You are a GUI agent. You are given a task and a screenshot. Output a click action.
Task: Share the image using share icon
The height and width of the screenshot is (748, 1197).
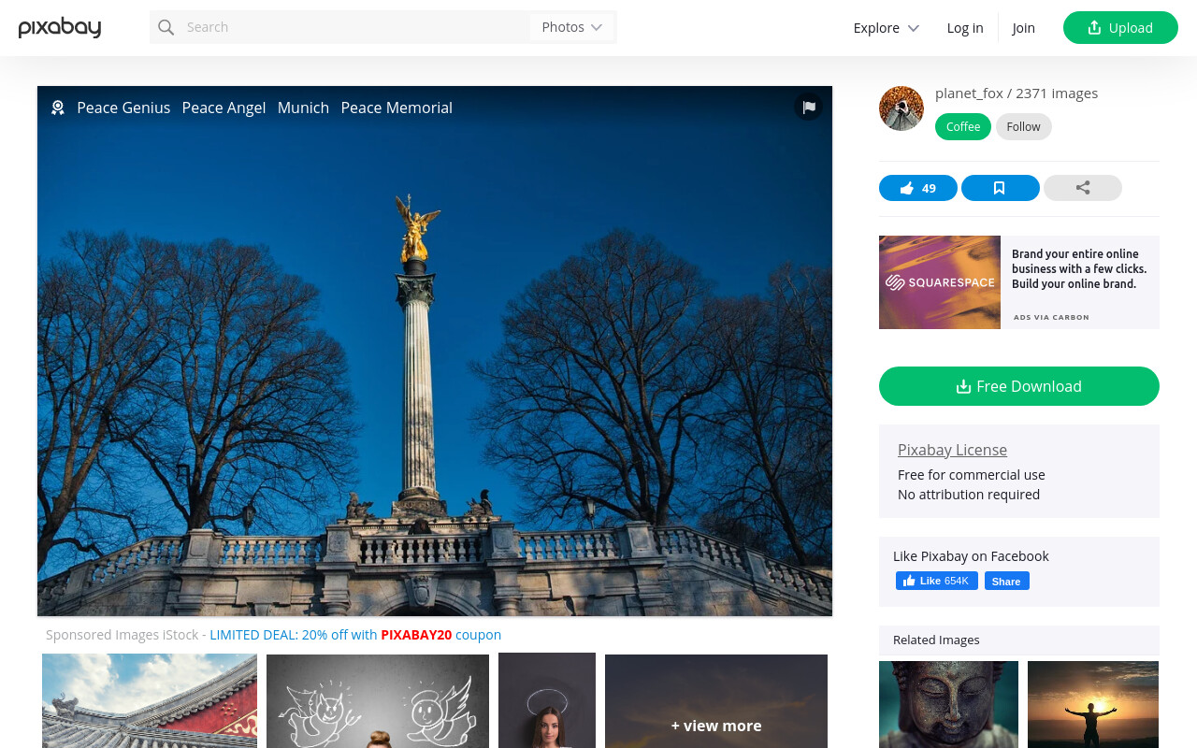tap(1083, 188)
